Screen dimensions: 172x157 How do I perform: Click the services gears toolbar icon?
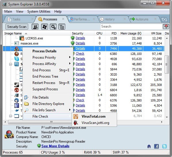[x=53, y=27]
